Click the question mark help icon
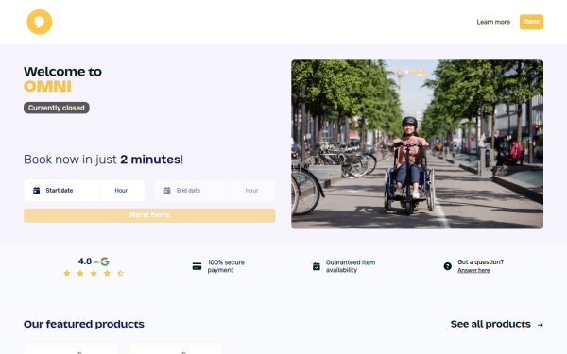 point(448,266)
